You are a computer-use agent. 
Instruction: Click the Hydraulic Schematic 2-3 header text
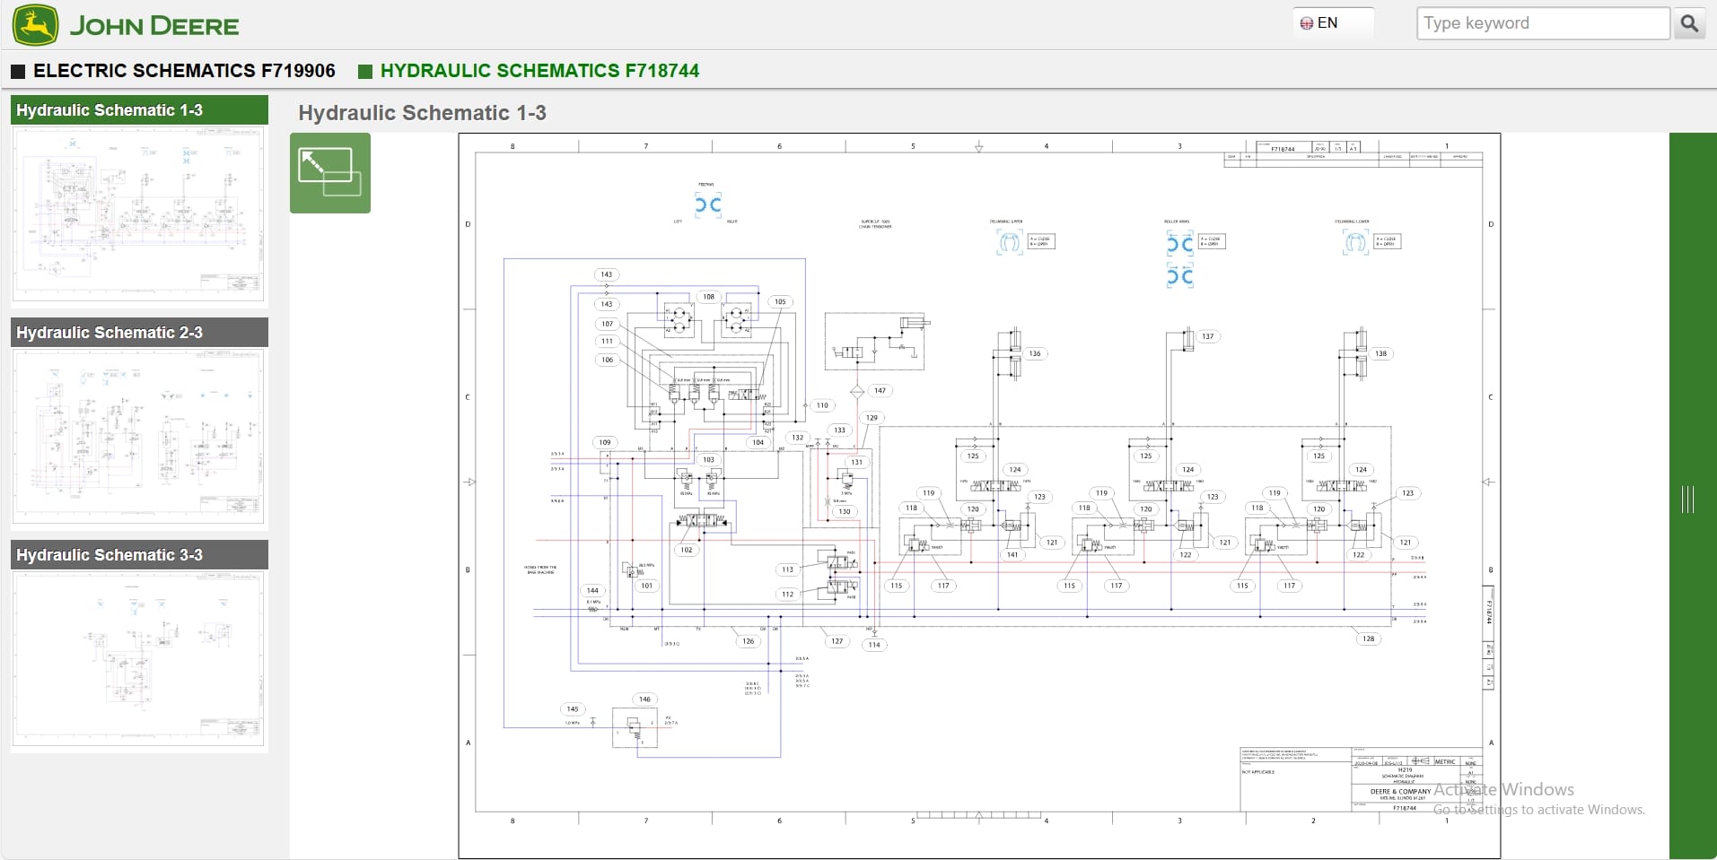[110, 332]
